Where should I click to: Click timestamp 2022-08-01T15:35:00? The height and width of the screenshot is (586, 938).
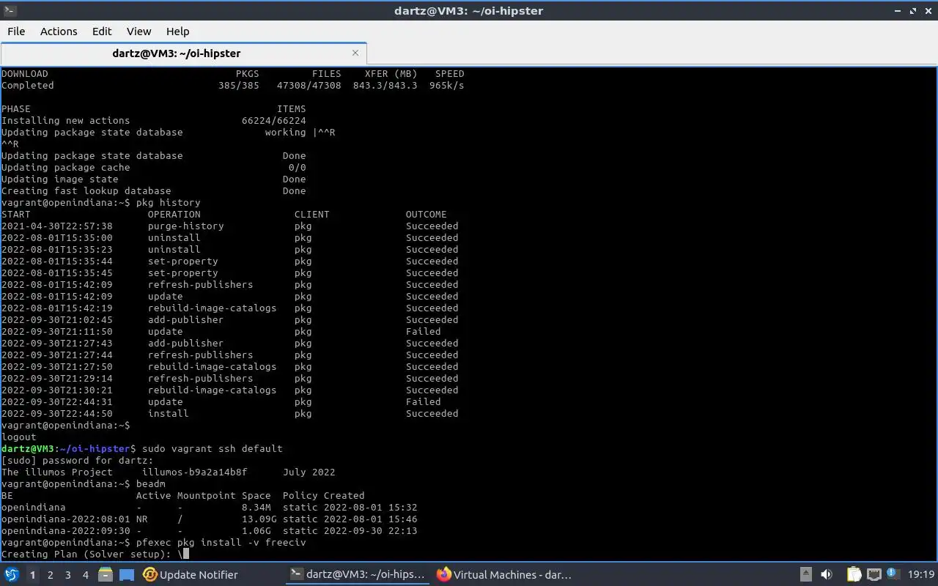(57, 238)
